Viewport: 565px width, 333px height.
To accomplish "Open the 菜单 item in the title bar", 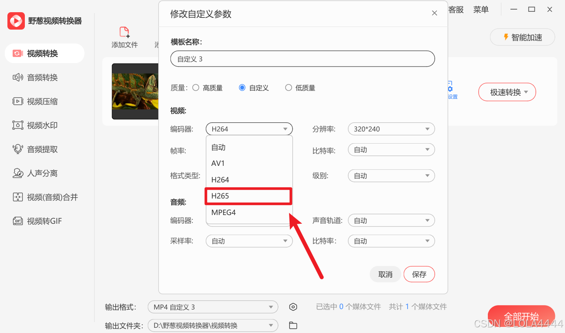I will [x=481, y=10].
